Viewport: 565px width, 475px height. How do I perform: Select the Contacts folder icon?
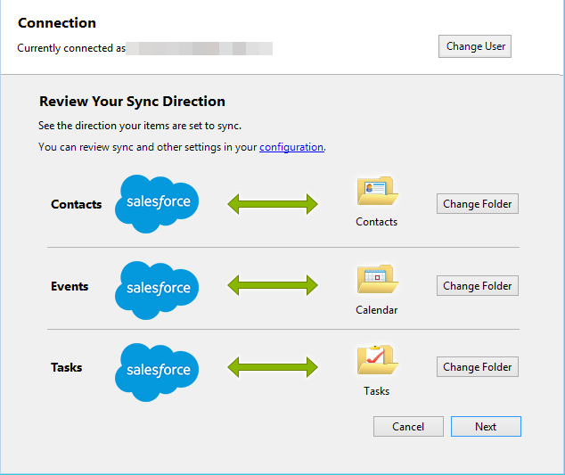(377, 191)
